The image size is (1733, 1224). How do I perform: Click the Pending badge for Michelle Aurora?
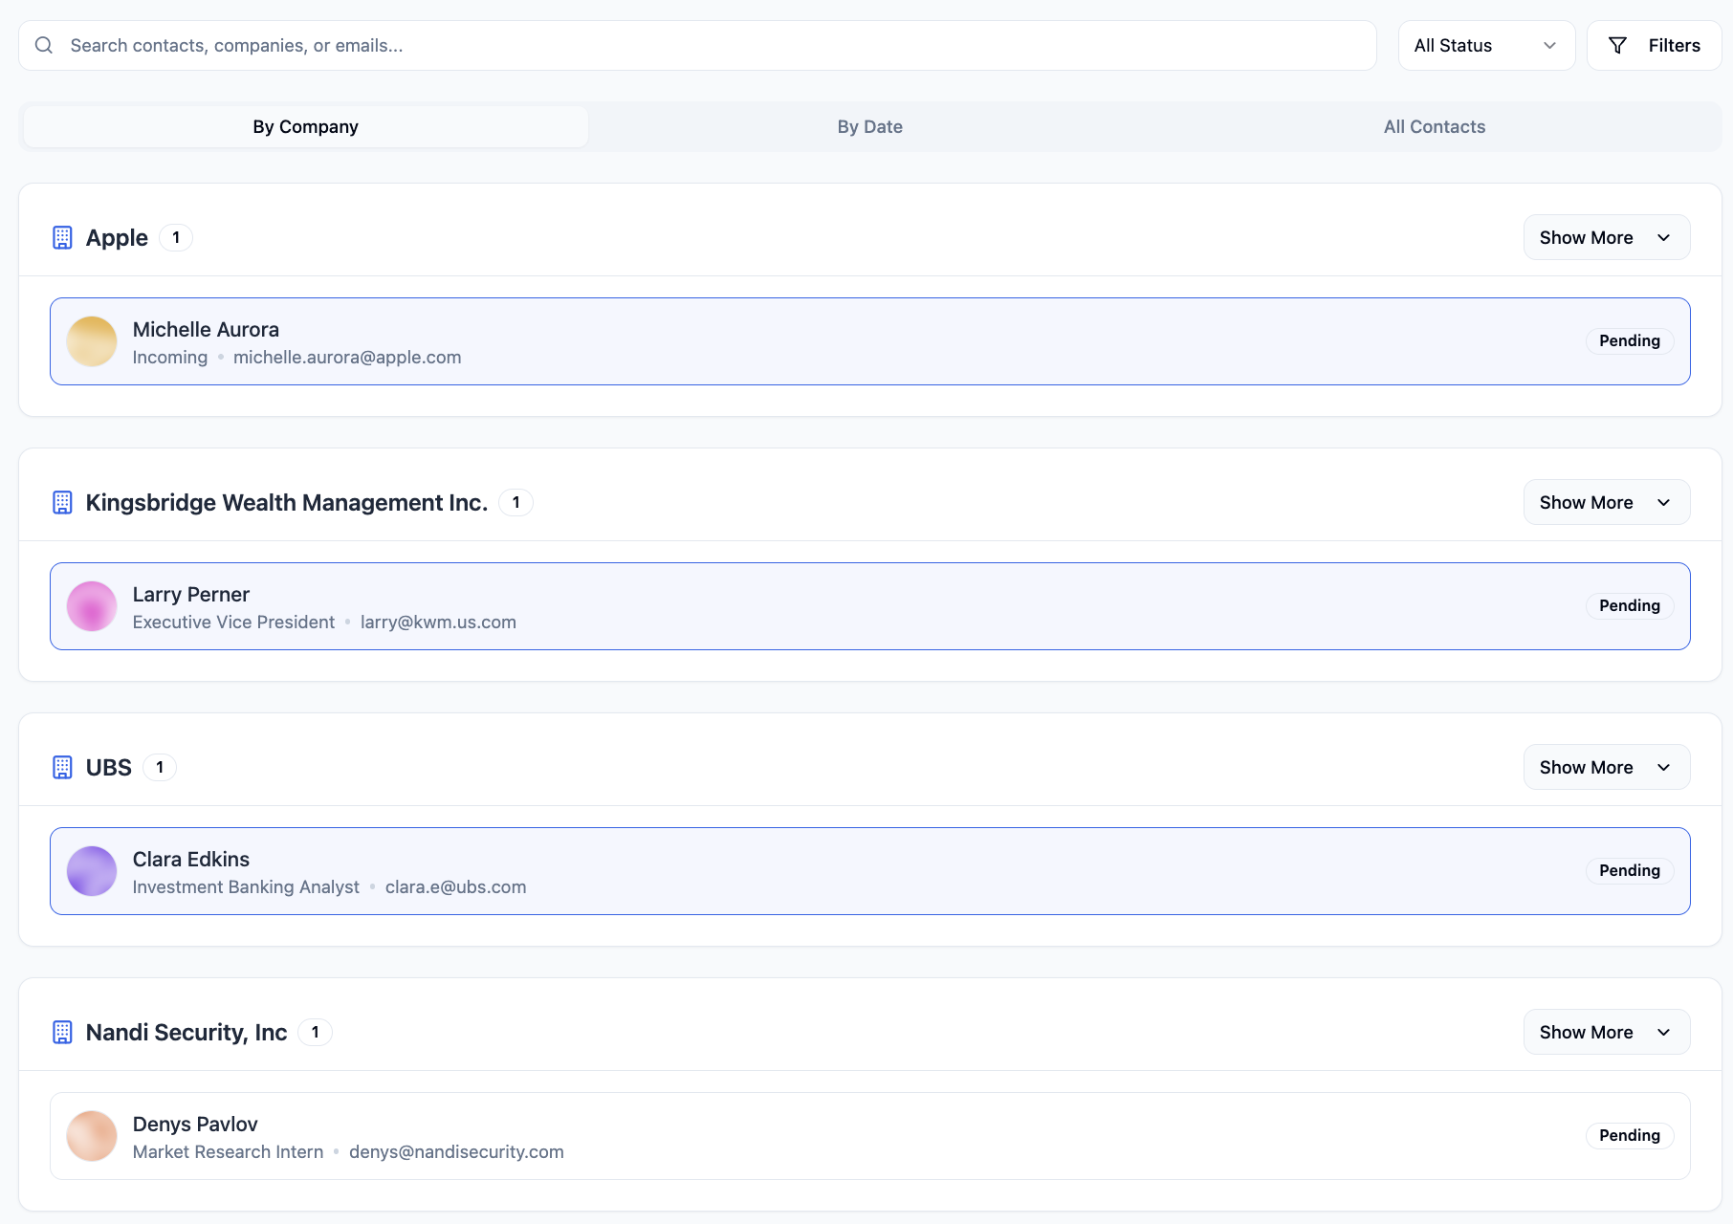(x=1629, y=340)
